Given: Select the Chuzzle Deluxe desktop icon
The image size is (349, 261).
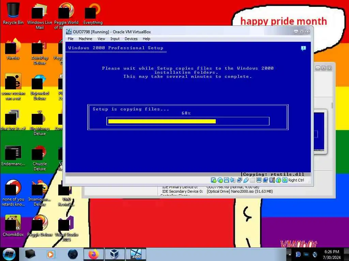Looking at the screenshot, I should (x=40, y=158).
